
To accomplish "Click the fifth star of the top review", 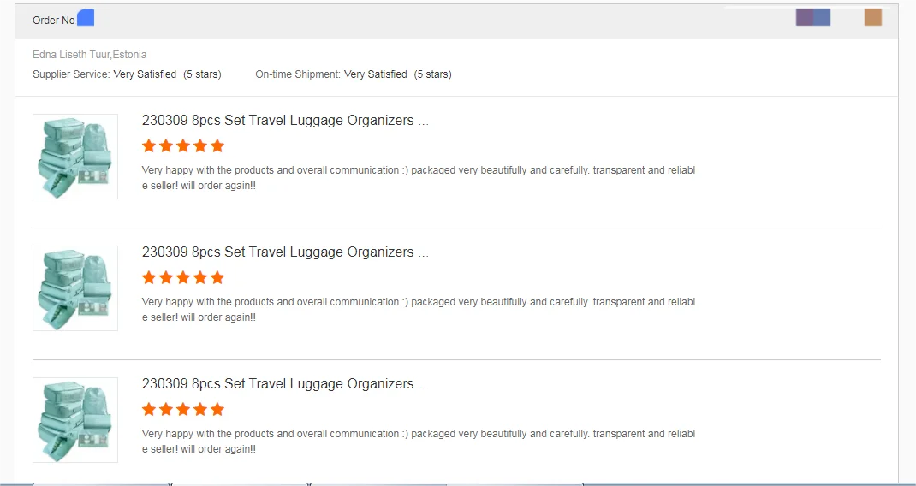I will (x=217, y=145).
